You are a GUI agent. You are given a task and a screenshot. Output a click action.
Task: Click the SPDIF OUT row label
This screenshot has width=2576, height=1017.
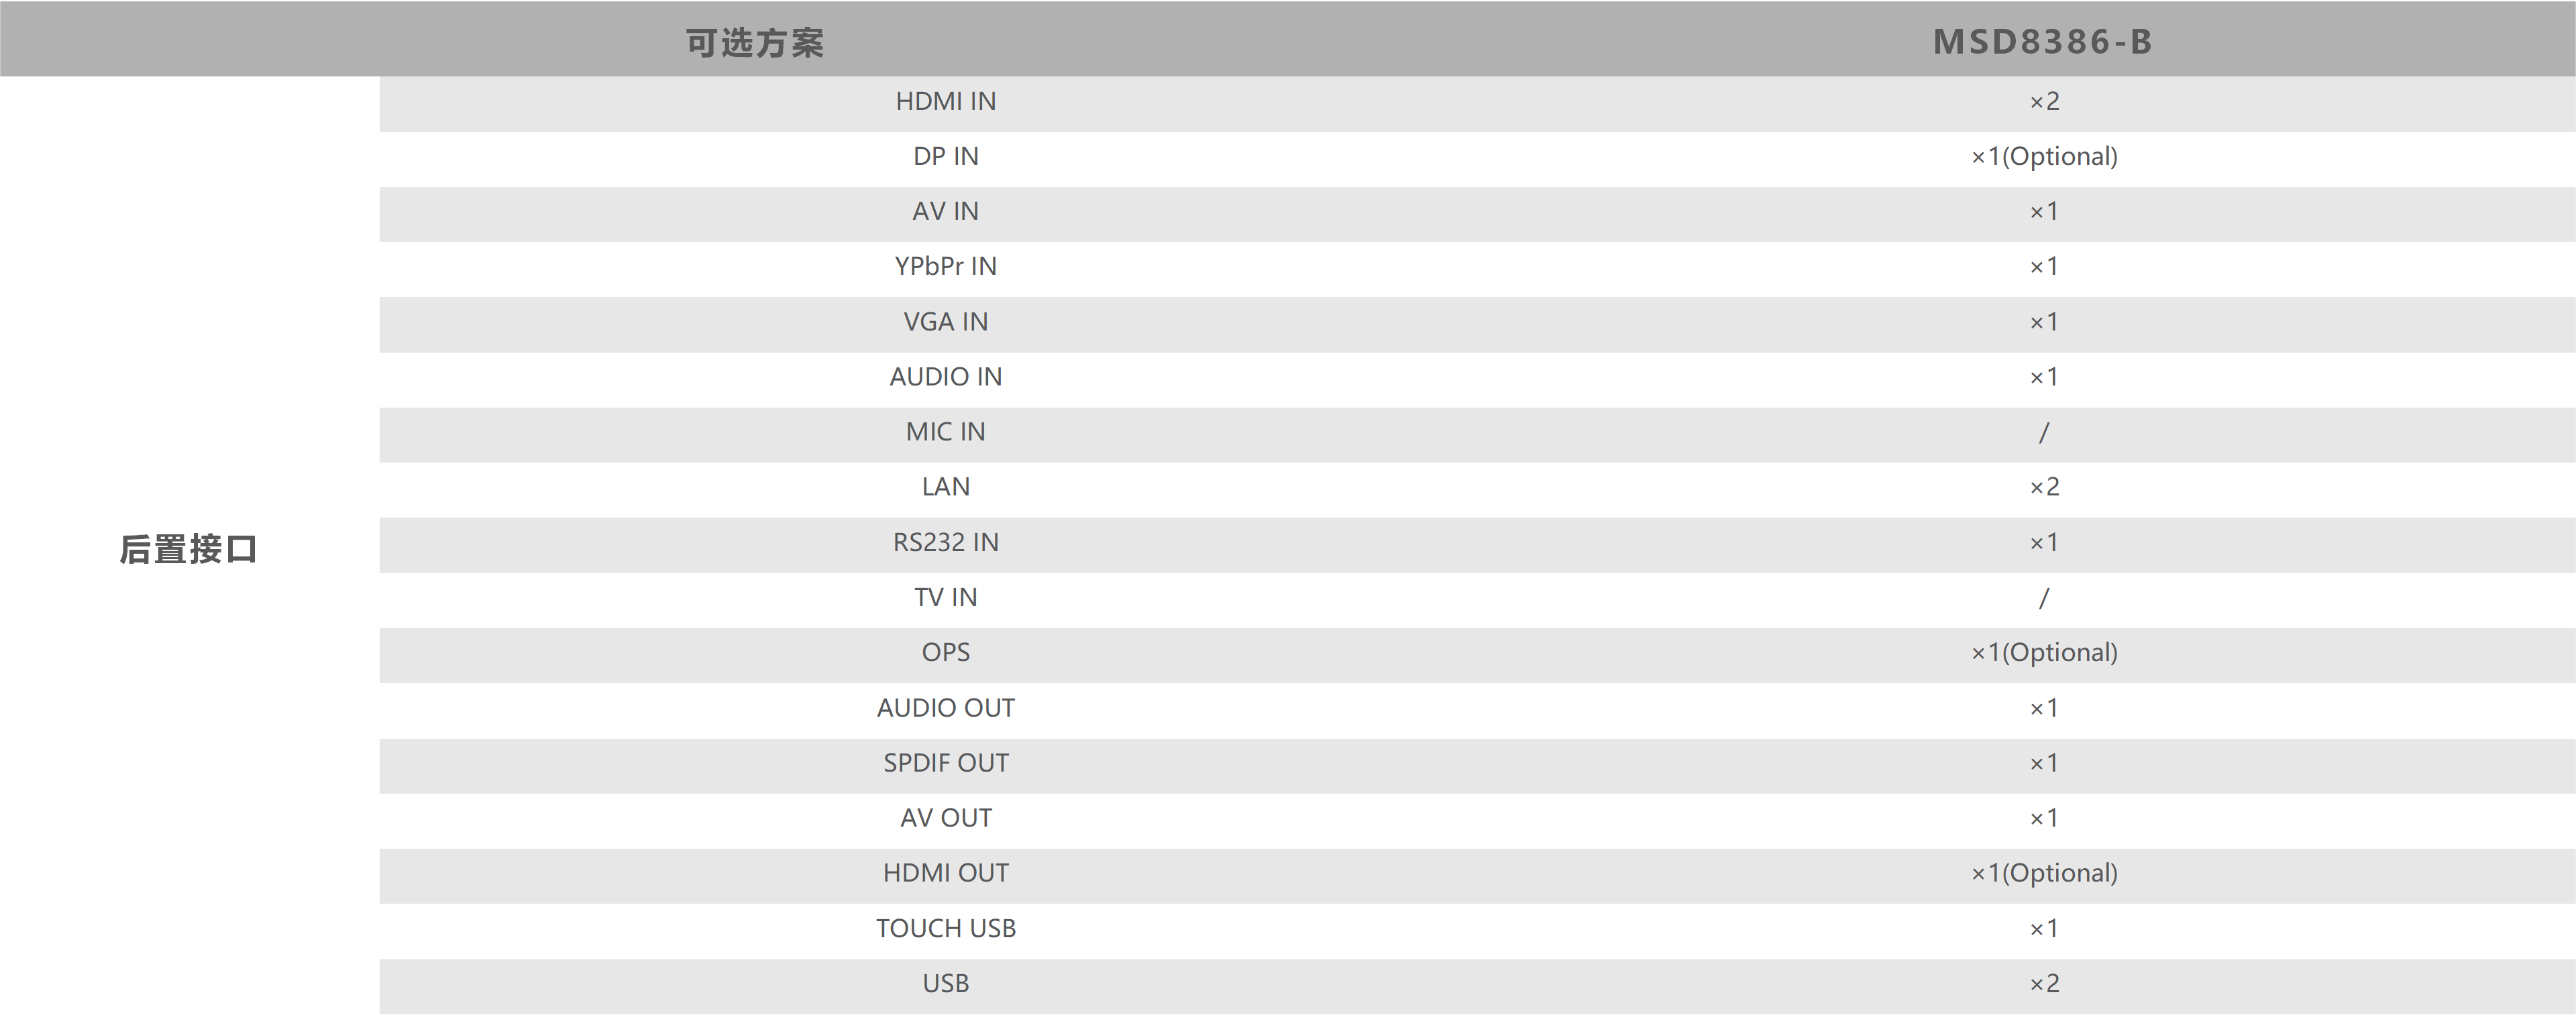pos(945,762)
